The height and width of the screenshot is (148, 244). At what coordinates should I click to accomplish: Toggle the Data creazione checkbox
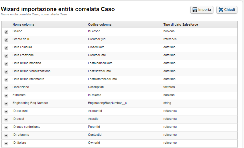coord(6,56)
